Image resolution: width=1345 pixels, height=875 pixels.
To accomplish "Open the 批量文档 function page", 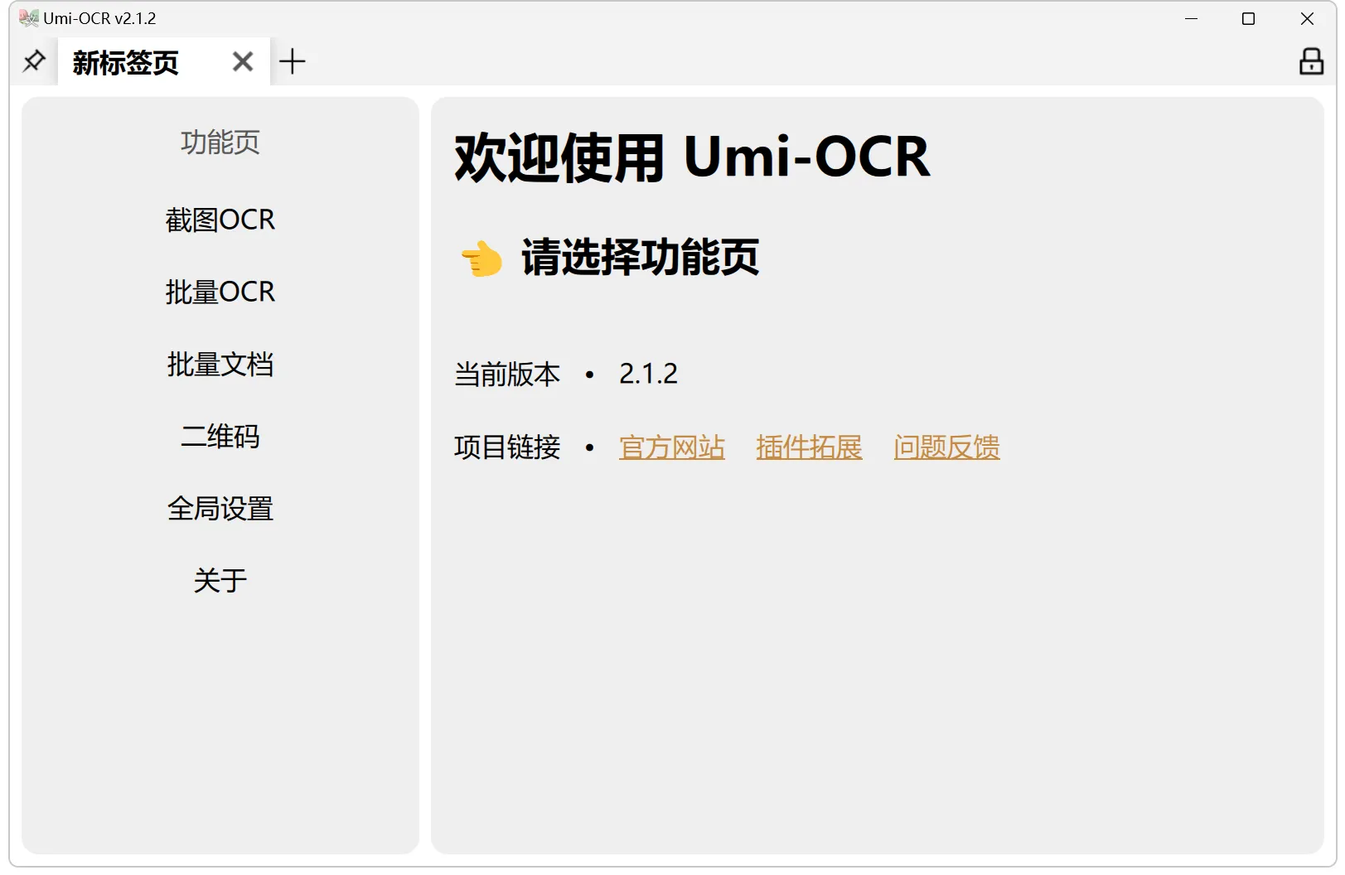I will (220, 364).
